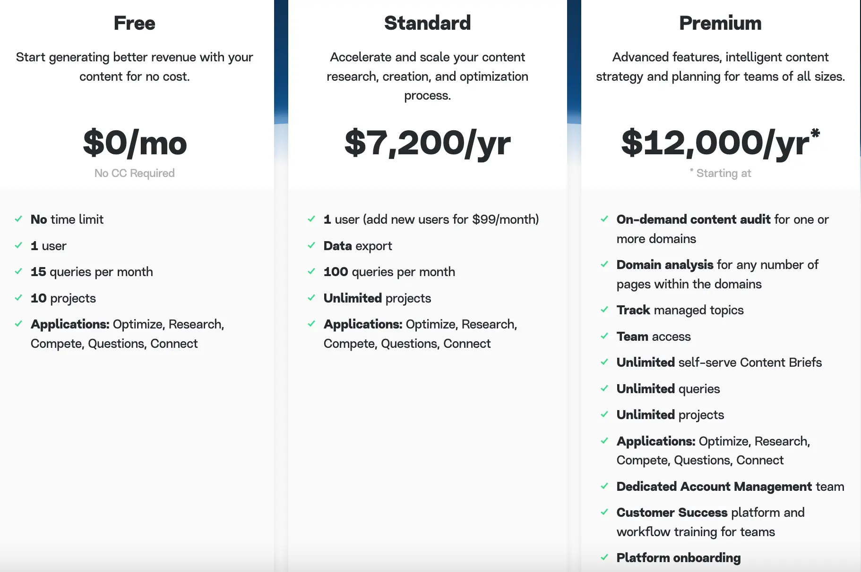Click checkmark next to 100 queries per month
This screenshot has height=572, width=861.
point(311,271)
